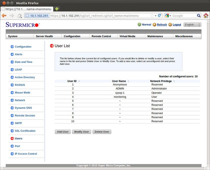Click the vertical scrollbar on the page

click(208, 93)
